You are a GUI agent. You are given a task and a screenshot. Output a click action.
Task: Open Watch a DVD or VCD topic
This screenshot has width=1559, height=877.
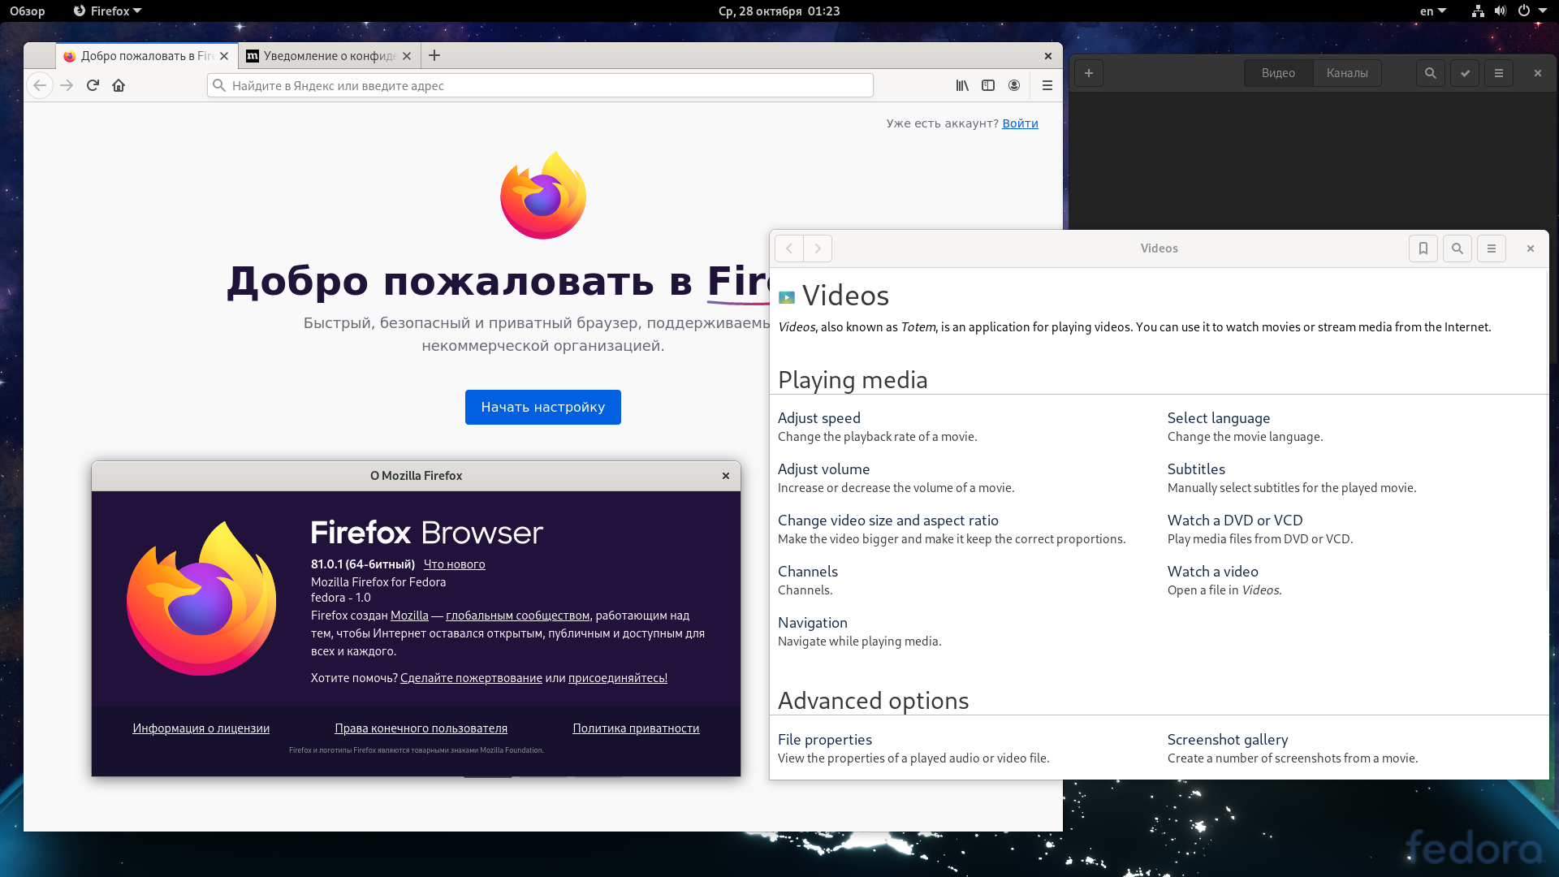click(x=1235, y=521)
